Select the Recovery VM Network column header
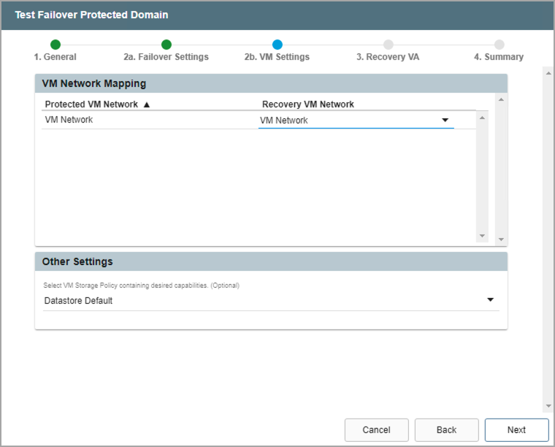 coord(308,104)
